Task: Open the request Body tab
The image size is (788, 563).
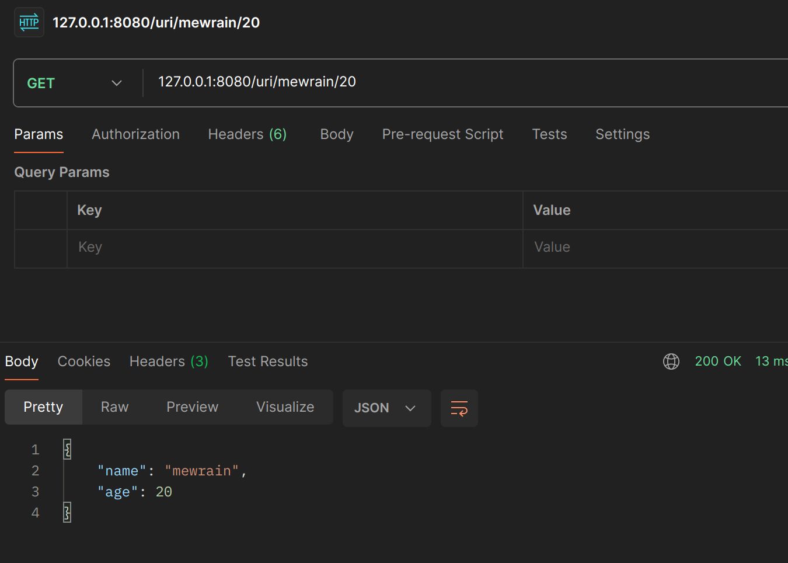Action: (x=336, y=134)
